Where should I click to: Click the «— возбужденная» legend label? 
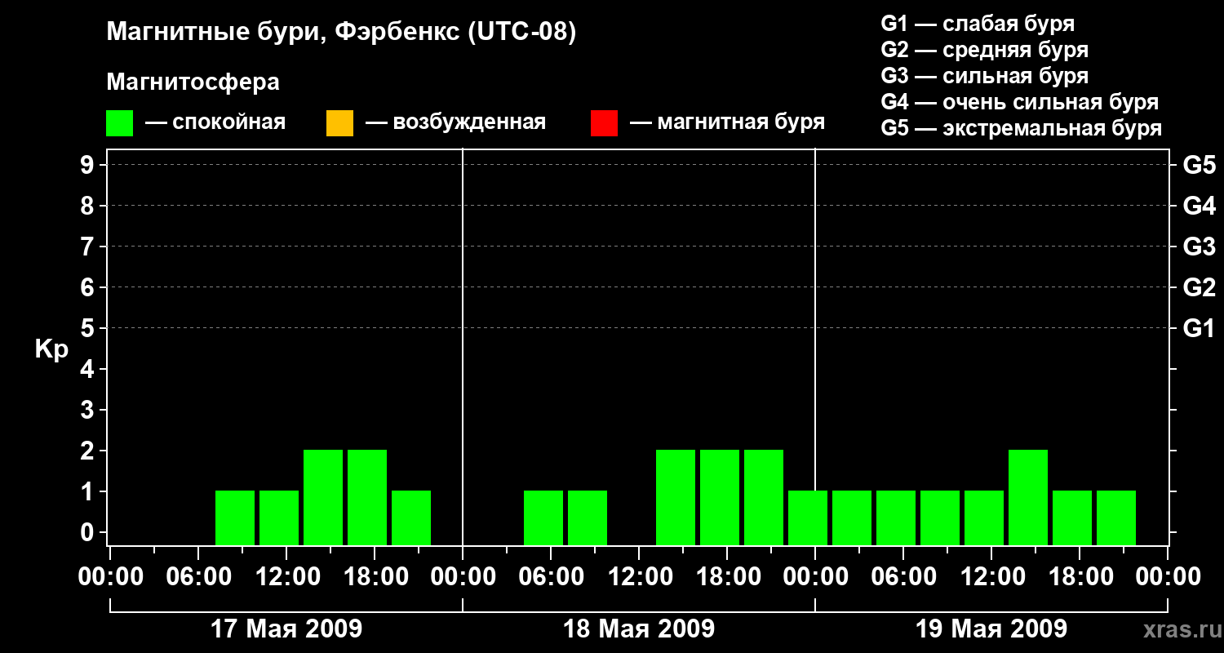click(455, 122)
